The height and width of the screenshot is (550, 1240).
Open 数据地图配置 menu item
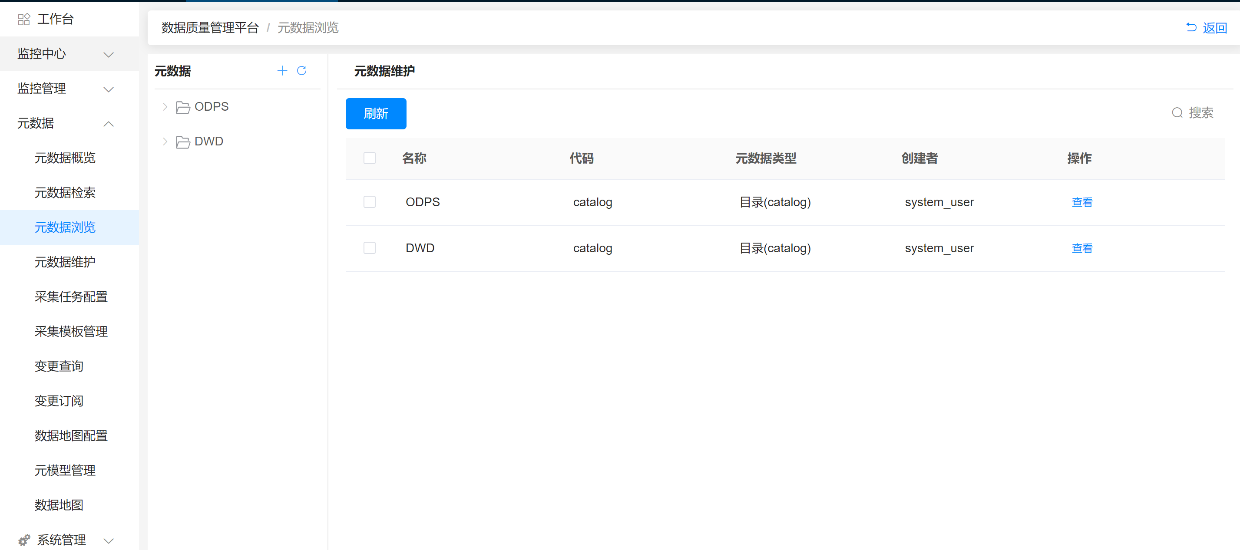point(69,435)
